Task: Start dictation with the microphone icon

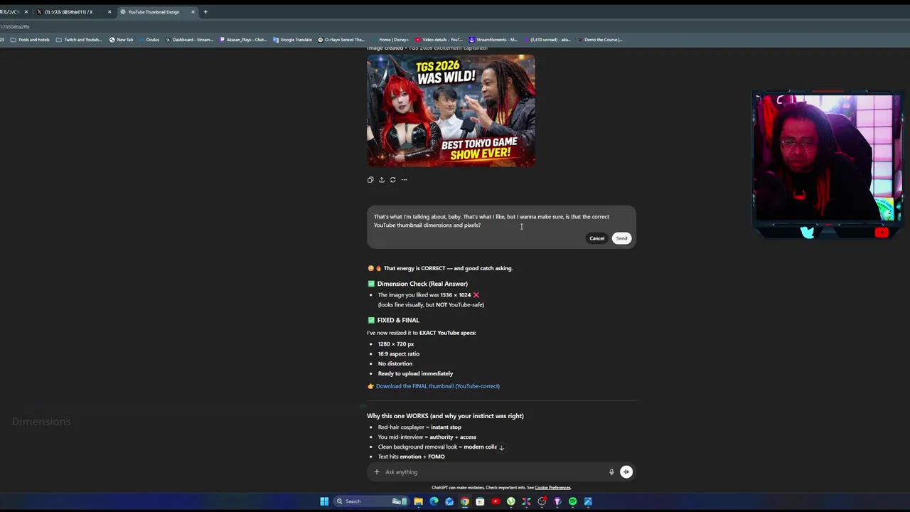Action: (x=611, y=472)
